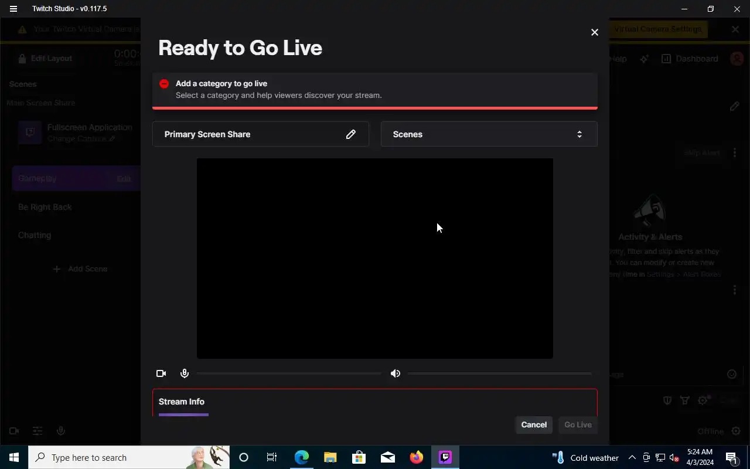
Task: Open settings gear beside Offline status
Action: tap(736, 431)
